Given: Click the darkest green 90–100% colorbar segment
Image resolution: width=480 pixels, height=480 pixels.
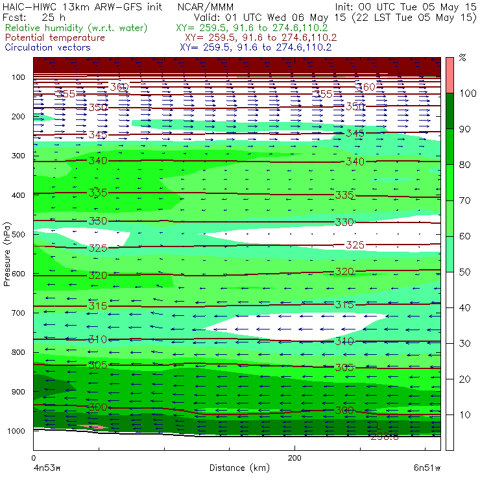Looking at the screenshot, I should click(x=450, y=111).
